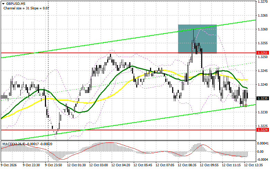Click the 1.3240 price scale value
Viewport: 270px width, 169px height.
[263, 84]
